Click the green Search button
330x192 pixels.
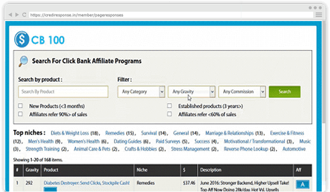tap(284, 92)
